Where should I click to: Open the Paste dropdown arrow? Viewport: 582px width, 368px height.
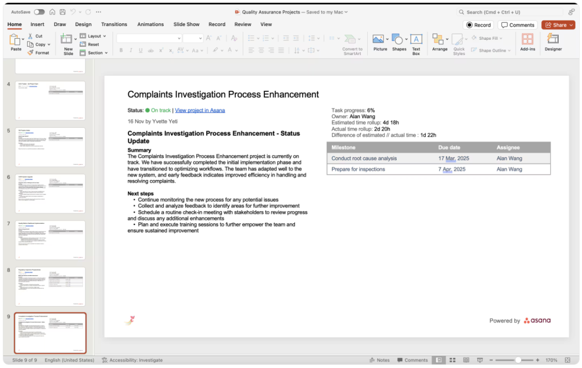[x=23, y=39]
